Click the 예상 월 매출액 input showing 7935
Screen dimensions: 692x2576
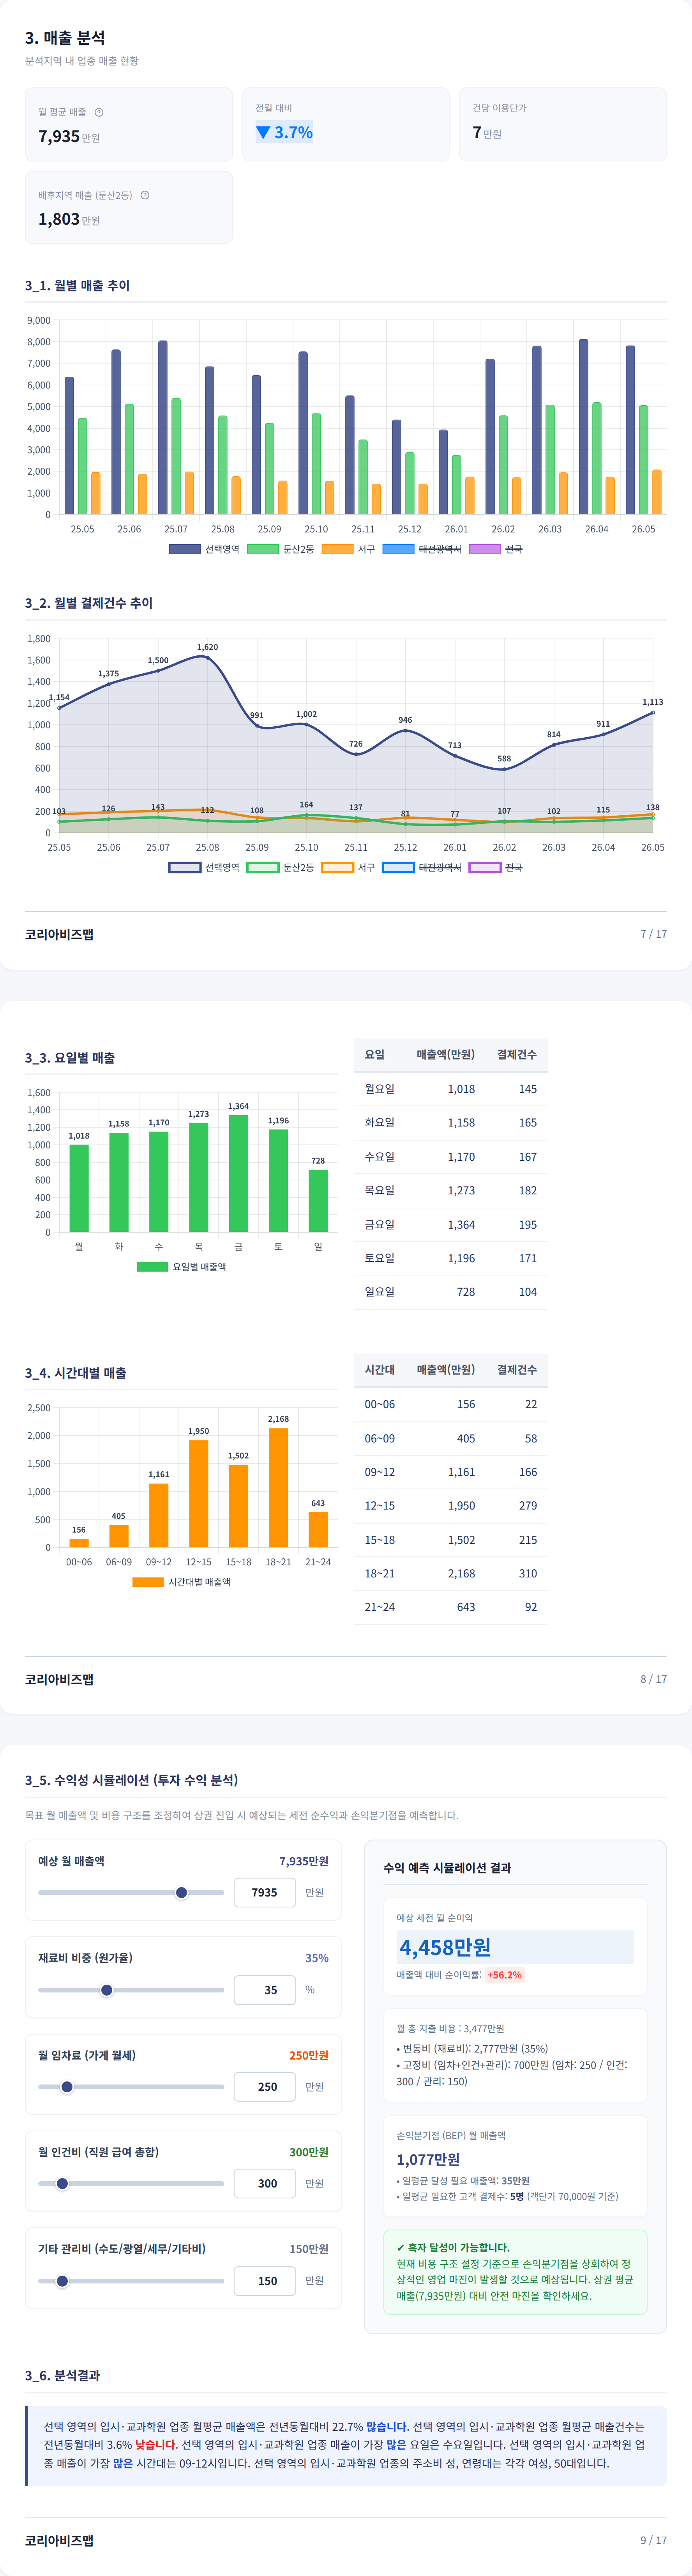pyautogui.click(x=265, y=1892)
